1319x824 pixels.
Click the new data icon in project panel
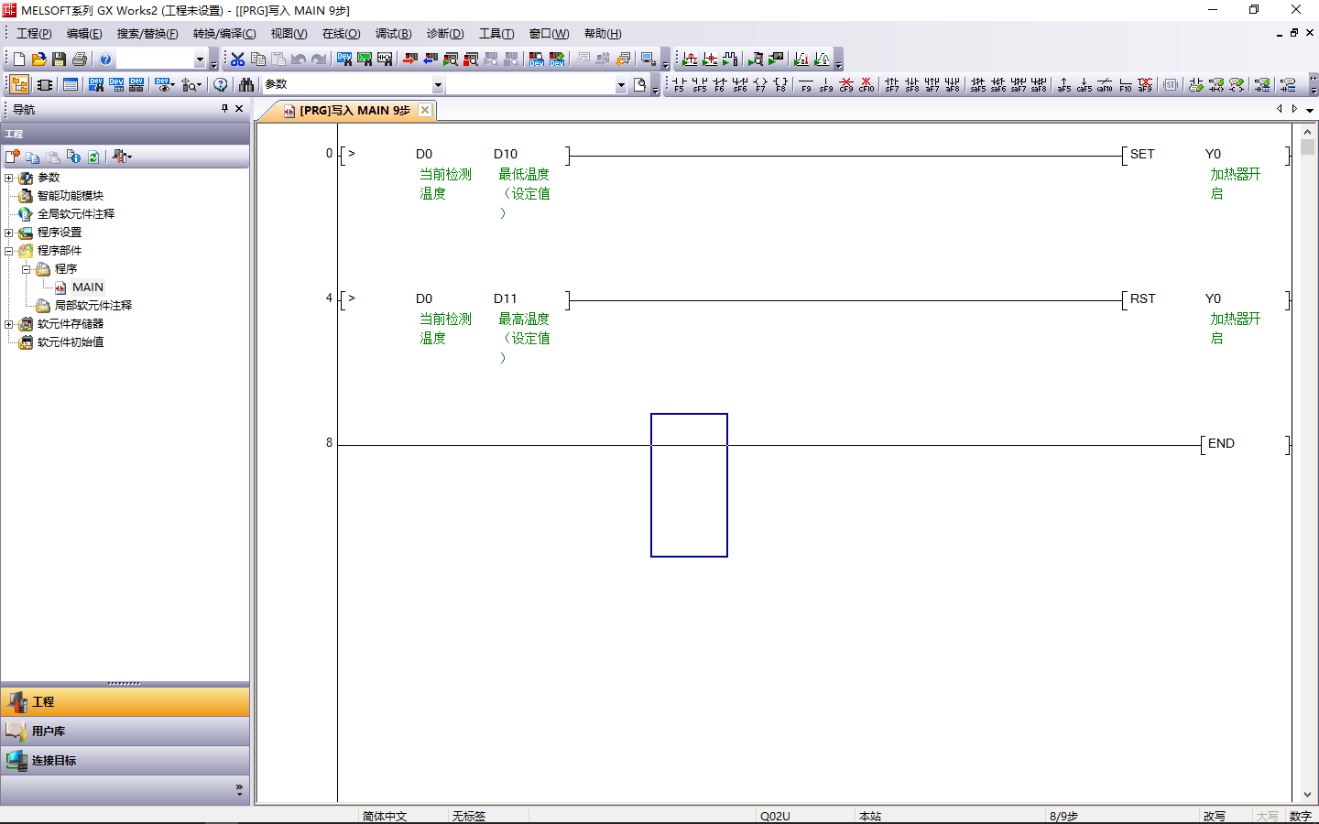12,157
